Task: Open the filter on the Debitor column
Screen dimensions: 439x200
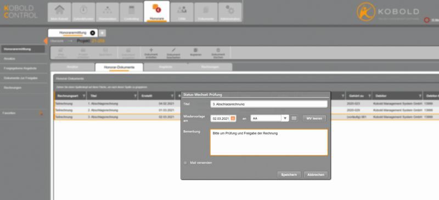Action: click(420, 96)
